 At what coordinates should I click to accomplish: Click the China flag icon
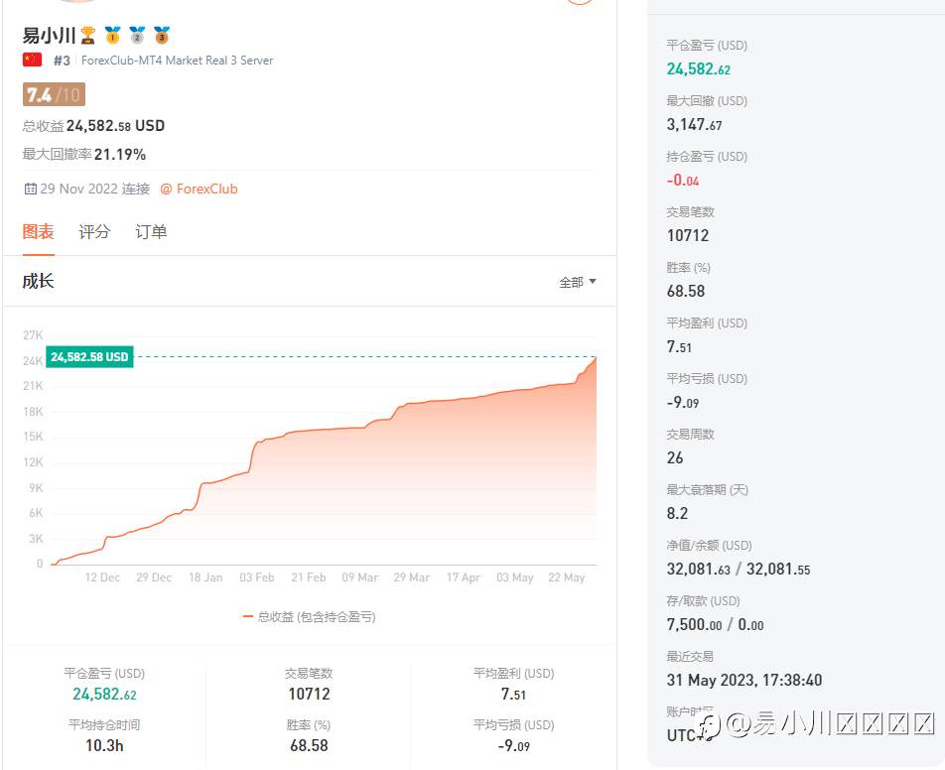pyautogui.click(x=33, y=60)
